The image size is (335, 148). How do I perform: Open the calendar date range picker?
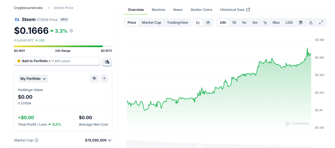tap(301, 23)
